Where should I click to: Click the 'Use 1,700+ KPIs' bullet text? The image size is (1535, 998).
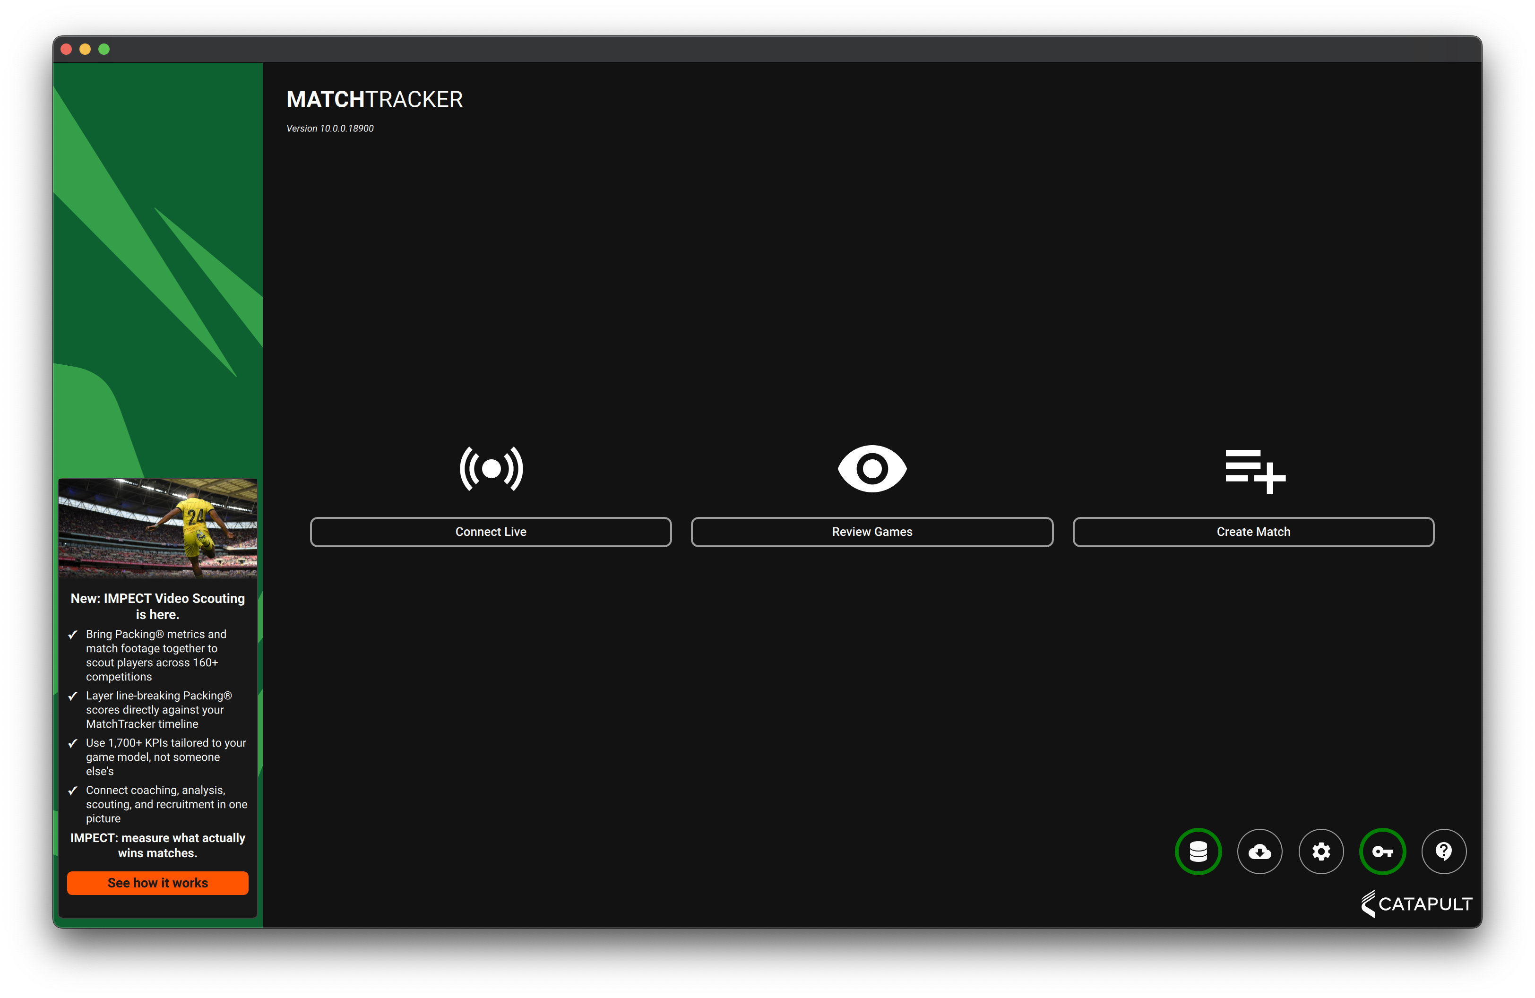[166, 756]
